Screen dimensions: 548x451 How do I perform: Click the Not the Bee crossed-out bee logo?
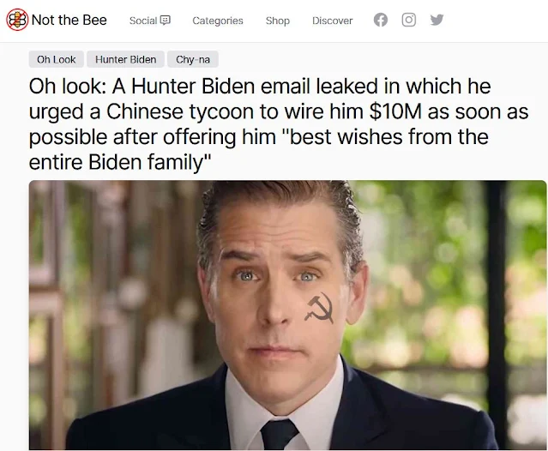click(17, 20)
